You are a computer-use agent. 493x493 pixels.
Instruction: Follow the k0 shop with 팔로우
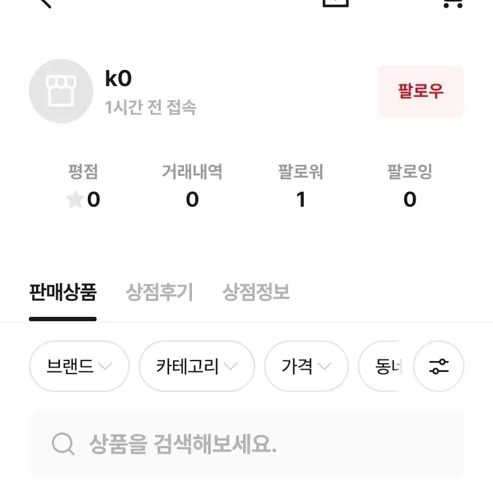pyautogui.click(x=420, y=91)
